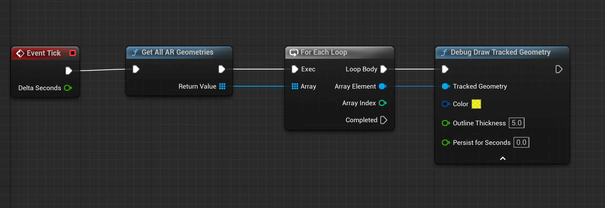Click the Persist for Seconds value field
Screen dimensions: 605x208
coord(521,142)
